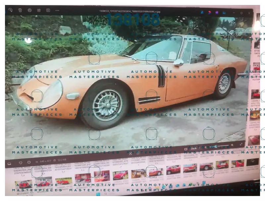Screen dimensions: 265x201
Task: Open the Share icon in Photos toolbar
Action: click(39, 10)
